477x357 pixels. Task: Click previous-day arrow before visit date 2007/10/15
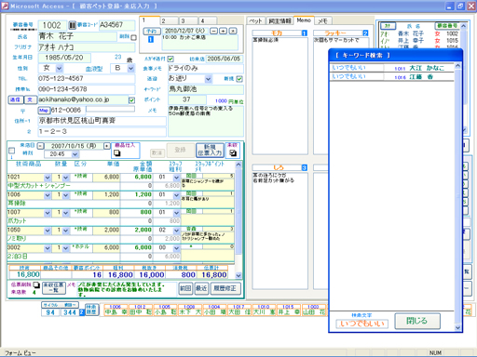click(x=40, y=146)
